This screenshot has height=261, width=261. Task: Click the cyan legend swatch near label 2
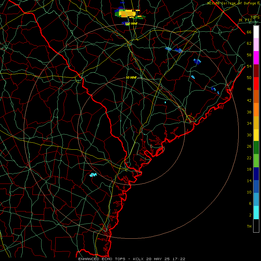pos(256,213)
